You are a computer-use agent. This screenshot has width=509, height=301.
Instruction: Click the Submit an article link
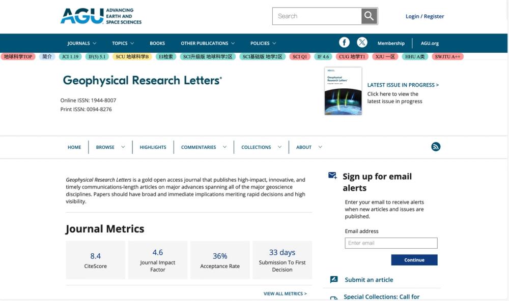point(369,280)
